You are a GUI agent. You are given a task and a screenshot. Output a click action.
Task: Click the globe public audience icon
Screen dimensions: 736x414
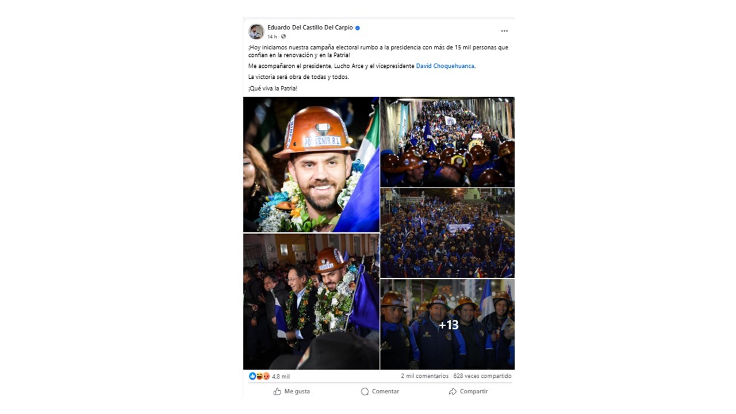(x=283, y=37)
